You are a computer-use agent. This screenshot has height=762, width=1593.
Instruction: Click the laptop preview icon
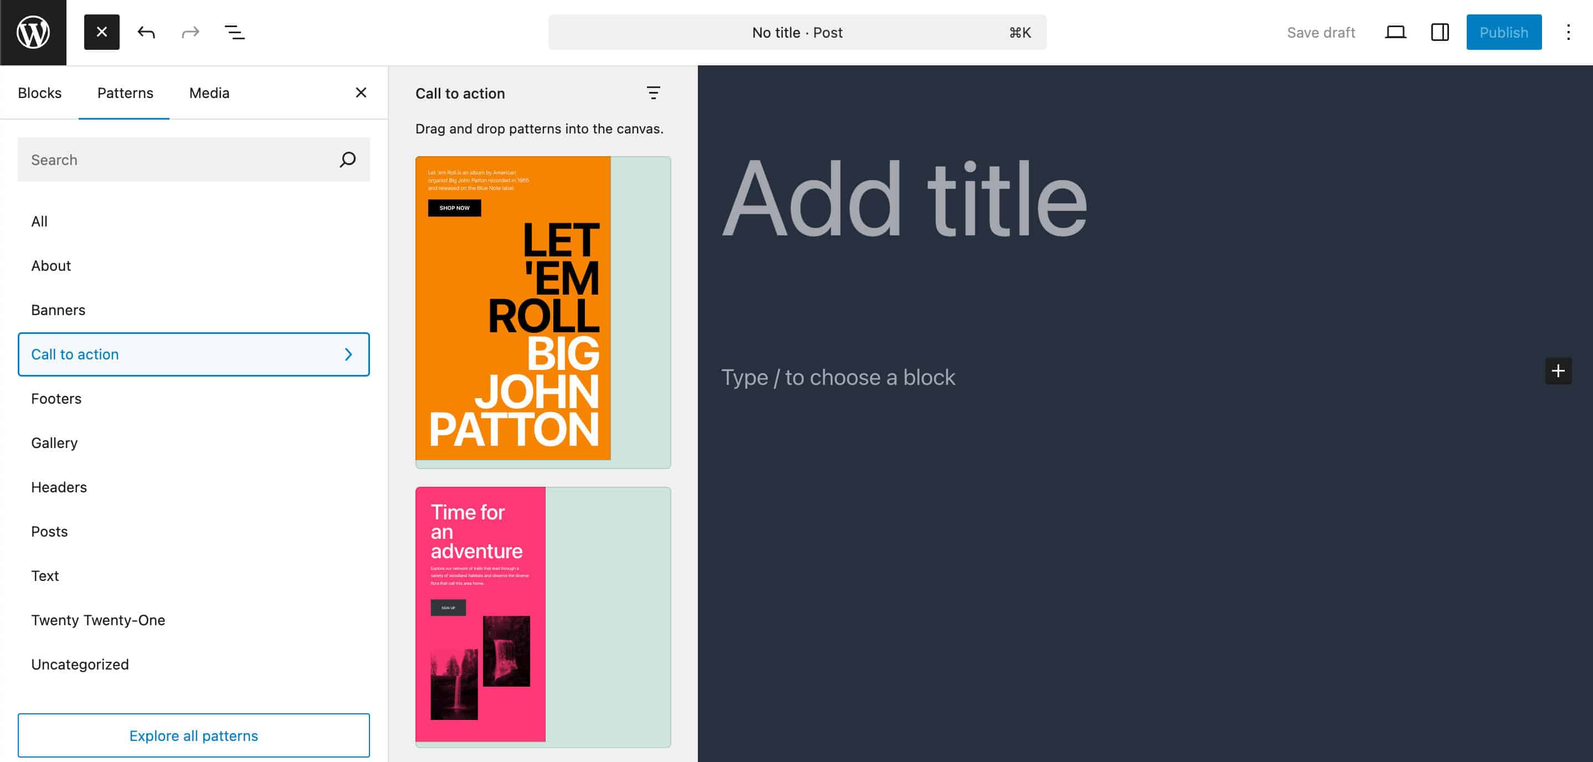pyautogui.click(x=1395, y=32)
